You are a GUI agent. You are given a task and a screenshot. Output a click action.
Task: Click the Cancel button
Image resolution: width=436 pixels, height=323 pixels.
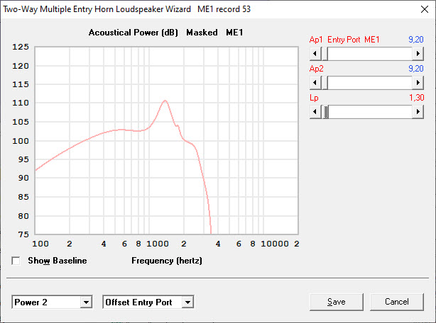[397, 302]
